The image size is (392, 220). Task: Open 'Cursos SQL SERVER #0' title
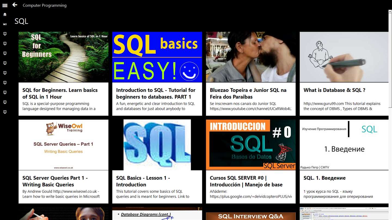point(246,181)
